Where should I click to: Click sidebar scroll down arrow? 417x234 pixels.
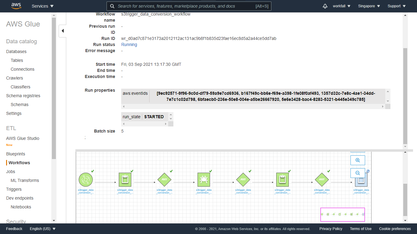(x=54, y=221)
